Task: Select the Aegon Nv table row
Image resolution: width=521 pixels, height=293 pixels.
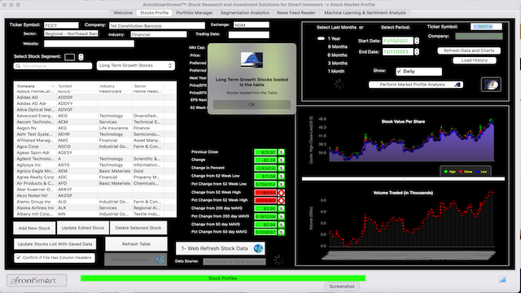Action: coord(95,129)
